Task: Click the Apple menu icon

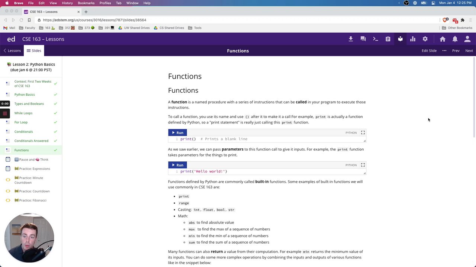Action: pos(7,3)
